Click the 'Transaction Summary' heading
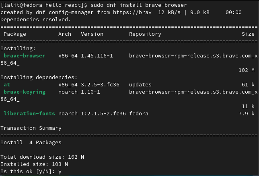 [31, 128]
